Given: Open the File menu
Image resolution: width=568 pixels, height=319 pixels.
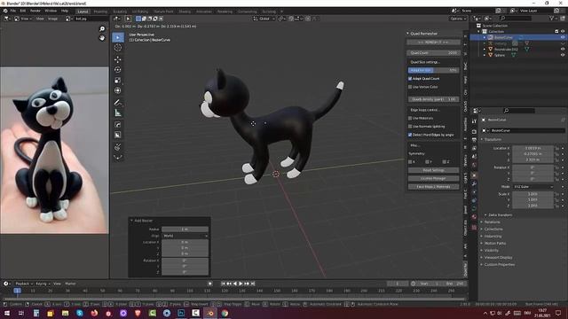Looking at the screenshot, I should [13, 11].
